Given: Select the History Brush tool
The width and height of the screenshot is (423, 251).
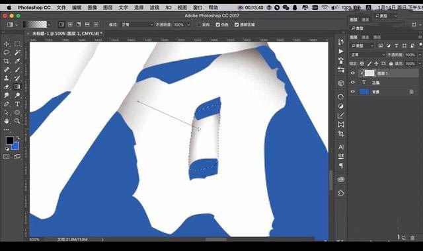Looking at the screenshot, I should coord(17,78).
